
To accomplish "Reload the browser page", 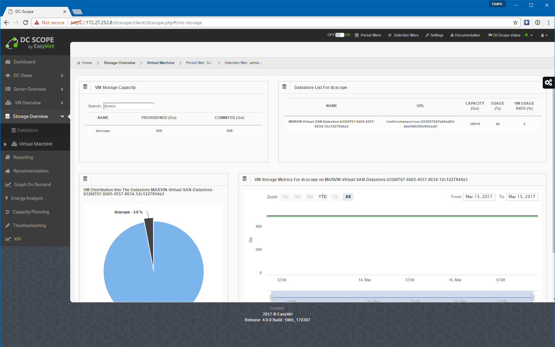I will (26, 23).
